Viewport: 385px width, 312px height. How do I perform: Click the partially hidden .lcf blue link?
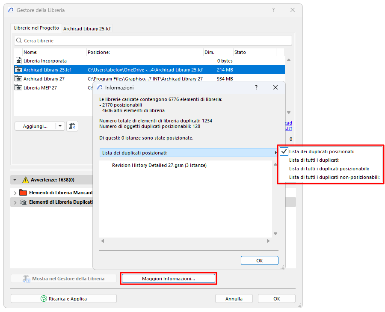pos(289,128)
